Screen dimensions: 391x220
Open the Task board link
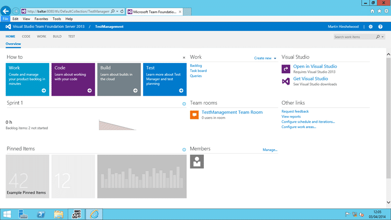[198, 71]
